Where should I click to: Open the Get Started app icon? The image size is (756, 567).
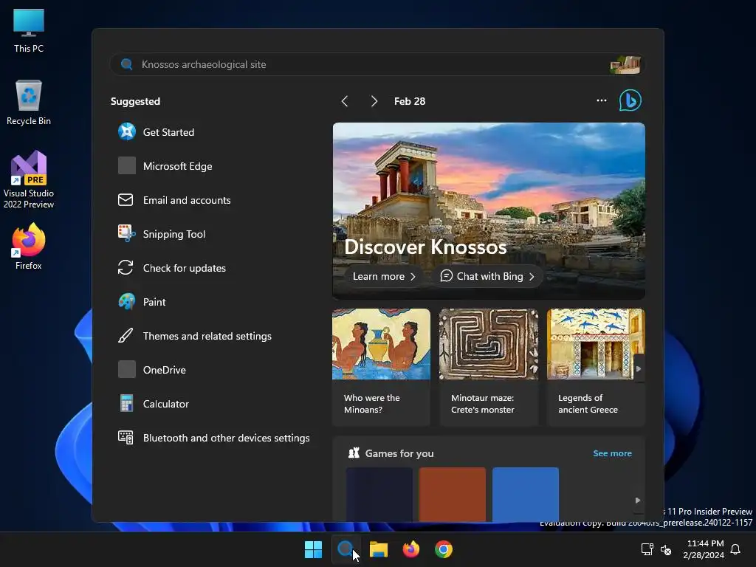point(127,131)
